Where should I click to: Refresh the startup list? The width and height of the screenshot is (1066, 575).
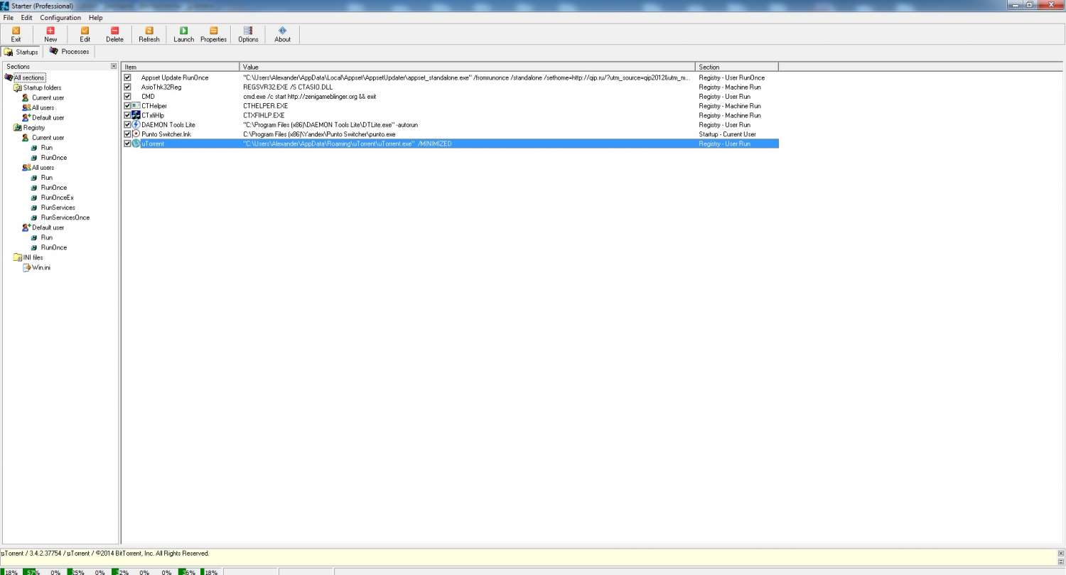click(149, 34)
